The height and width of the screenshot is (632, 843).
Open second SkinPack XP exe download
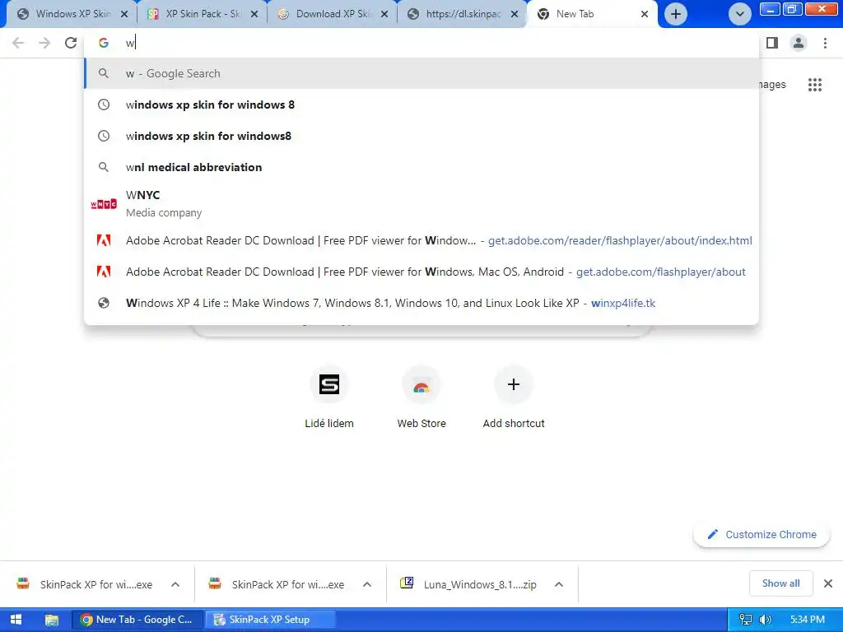coord(278,584)
